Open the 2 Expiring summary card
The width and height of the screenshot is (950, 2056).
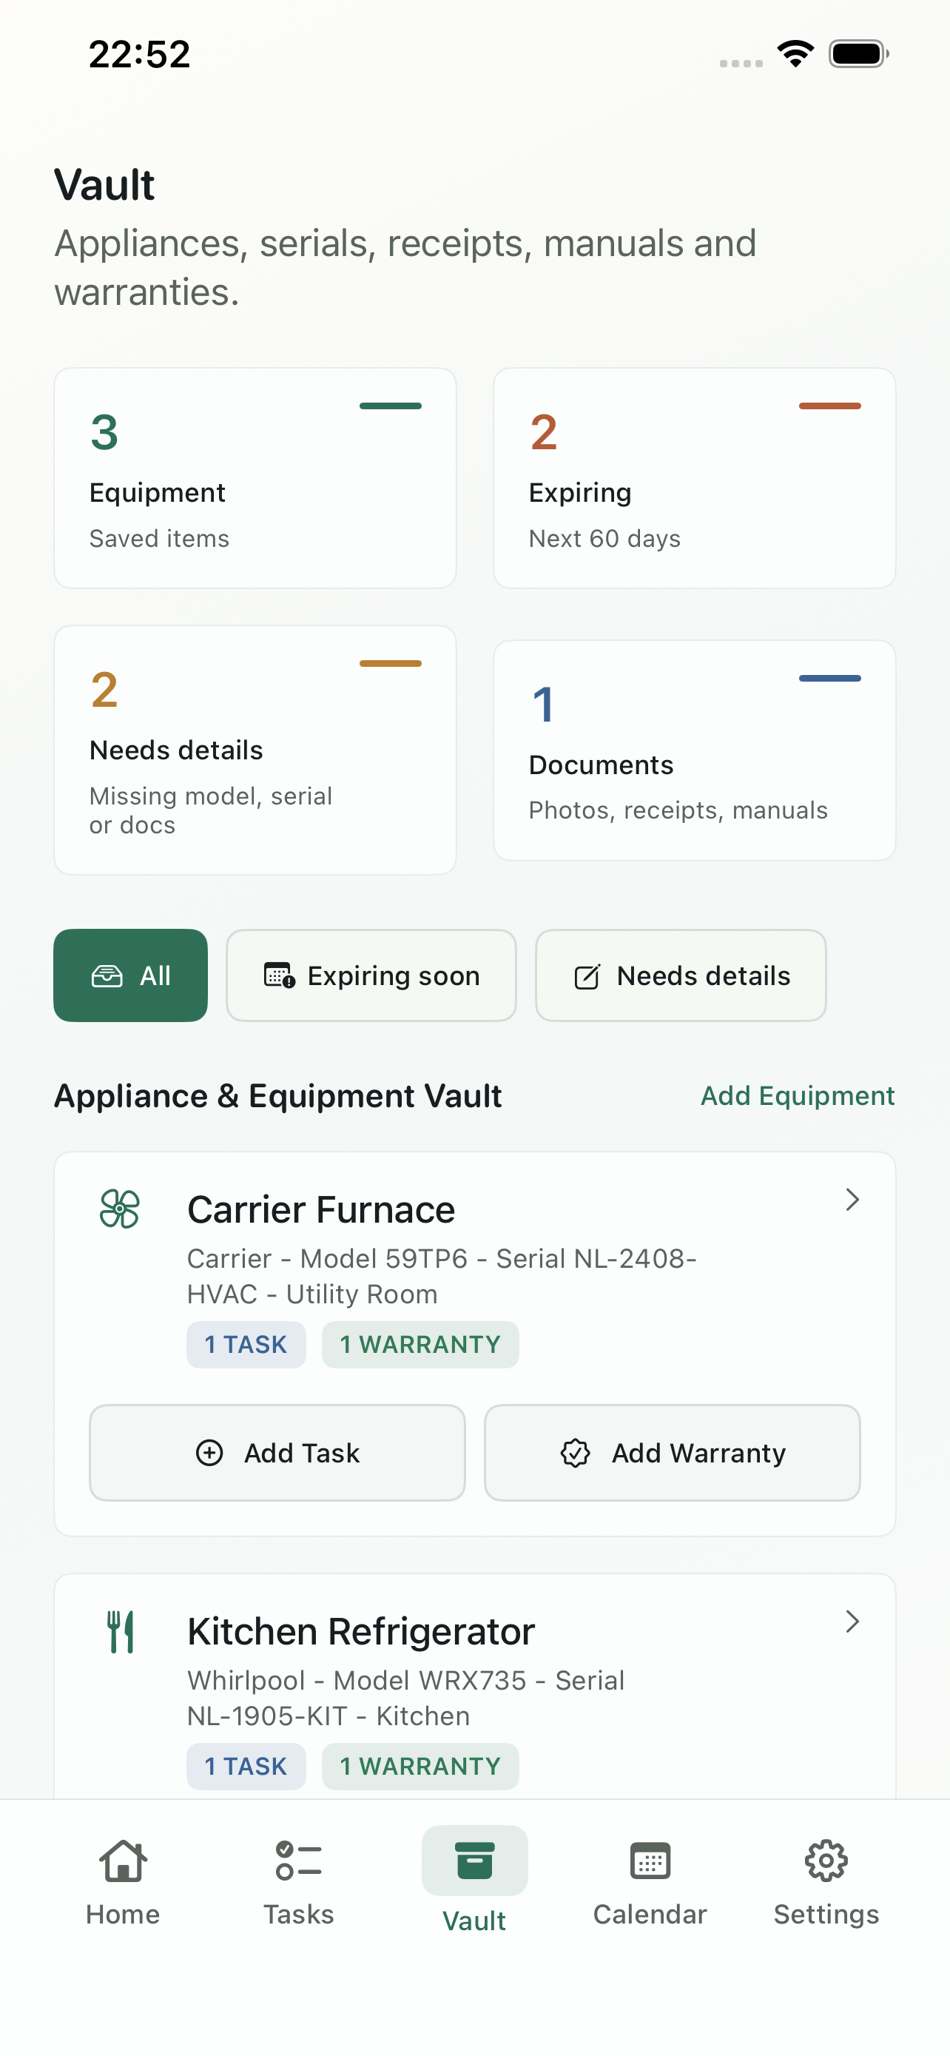click(x=695, y=478)
